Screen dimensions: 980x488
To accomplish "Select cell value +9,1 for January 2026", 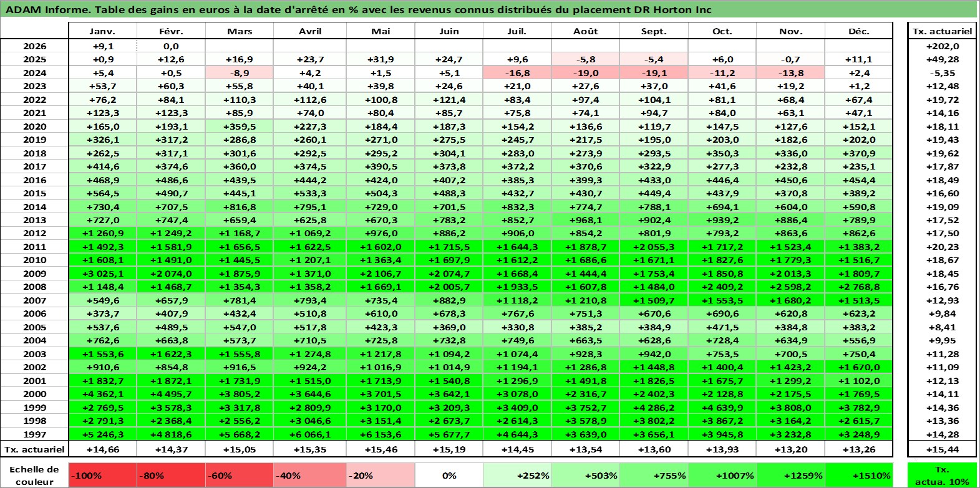I will click(x=102, y=46).
